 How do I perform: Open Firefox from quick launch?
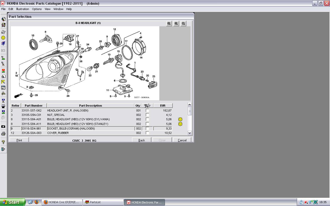[37, 202]
